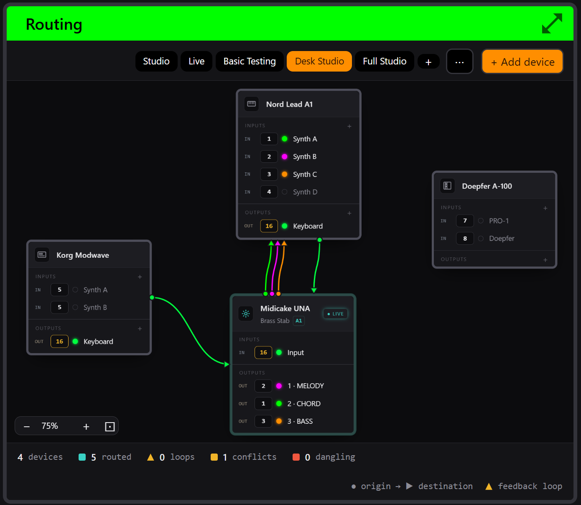The image size is (581, 505).
Task: Click the loops warning triangle in status bar
Action: pos(150,457)
